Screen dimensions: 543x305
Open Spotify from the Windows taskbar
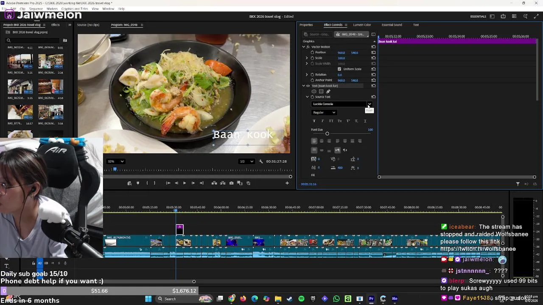point(301,299)
